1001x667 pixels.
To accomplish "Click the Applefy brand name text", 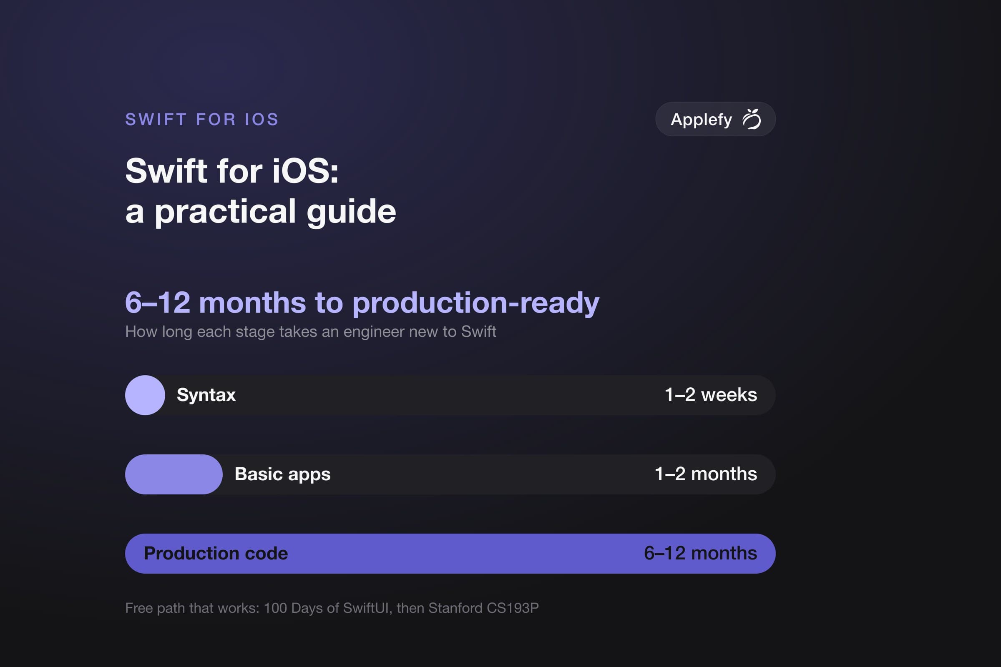I will click(x=702, y=120).
